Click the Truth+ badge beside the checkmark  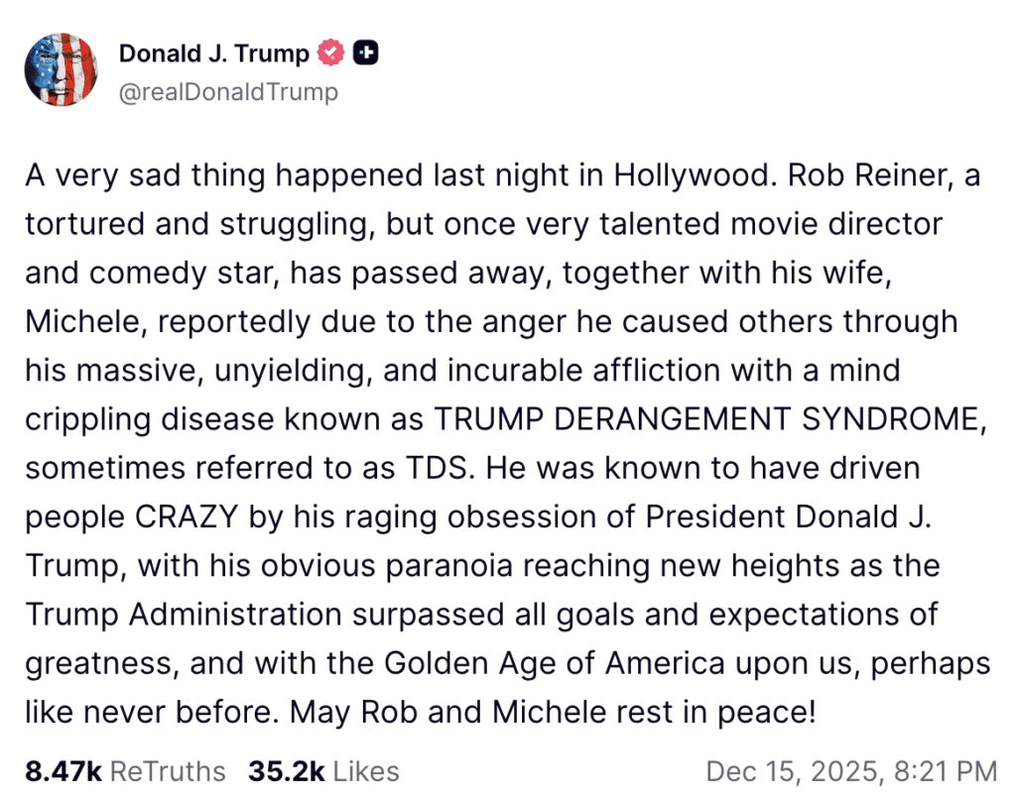coord(365,53)
